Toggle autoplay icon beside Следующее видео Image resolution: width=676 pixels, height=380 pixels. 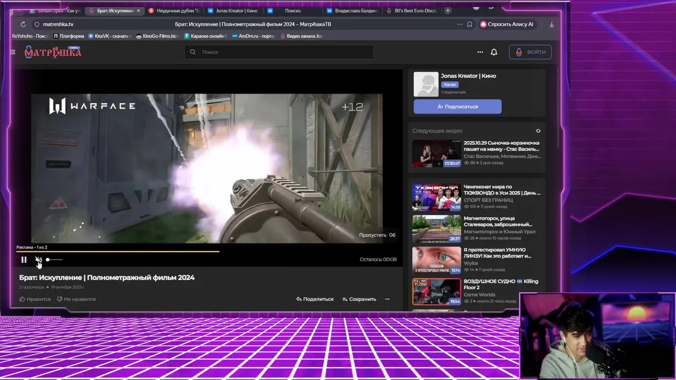click(x=538, y=131)
